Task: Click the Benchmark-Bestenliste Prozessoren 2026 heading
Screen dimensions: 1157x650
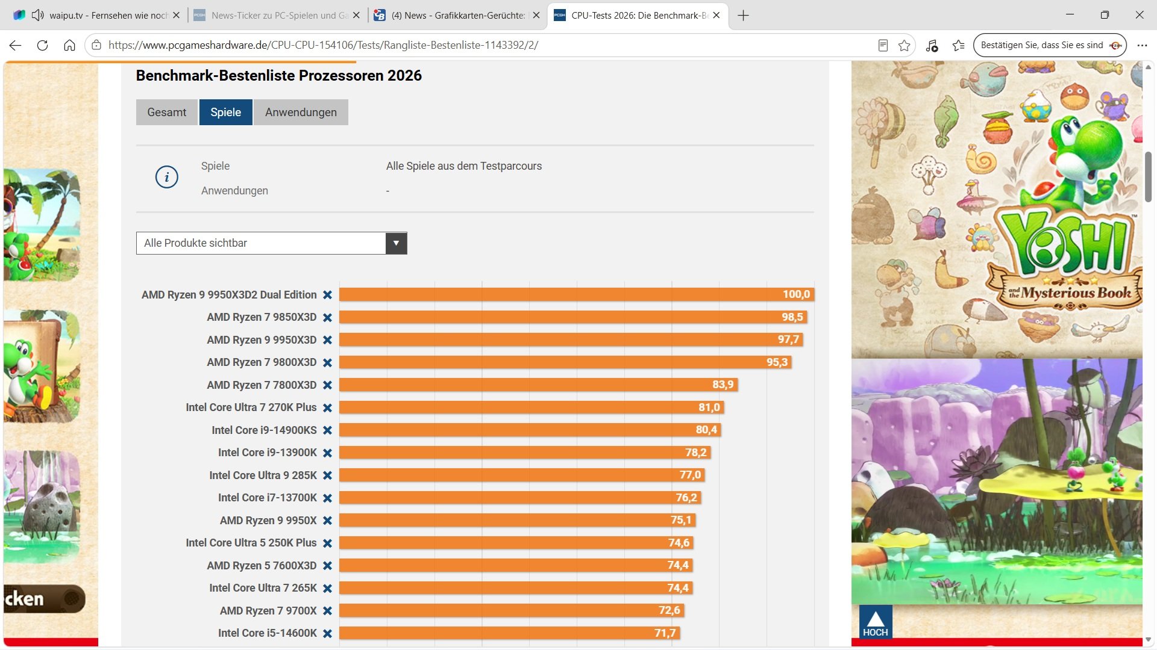Action: 278,76
